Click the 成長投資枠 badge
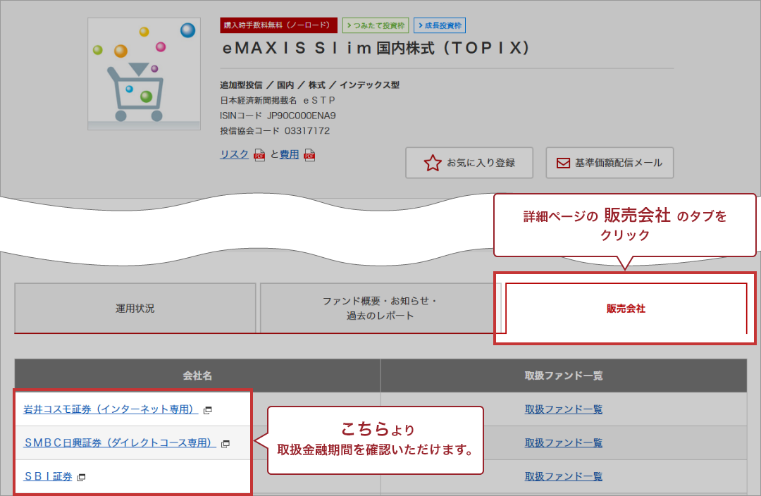 (x=440, y=25)
